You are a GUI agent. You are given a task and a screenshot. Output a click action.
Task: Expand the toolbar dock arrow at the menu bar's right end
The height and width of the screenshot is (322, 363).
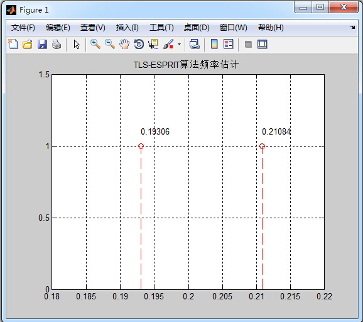pos(352,27)
